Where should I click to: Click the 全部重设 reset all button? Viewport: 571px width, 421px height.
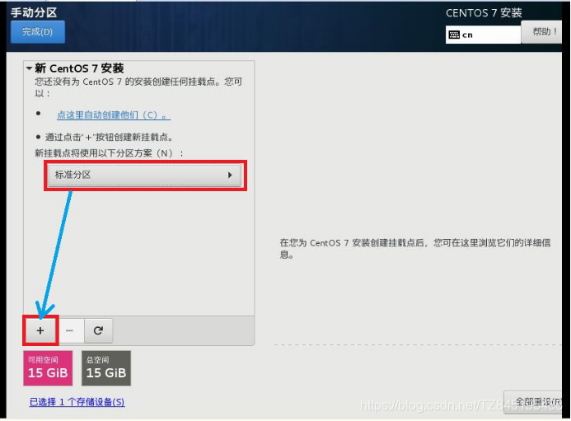coord(534,402)
